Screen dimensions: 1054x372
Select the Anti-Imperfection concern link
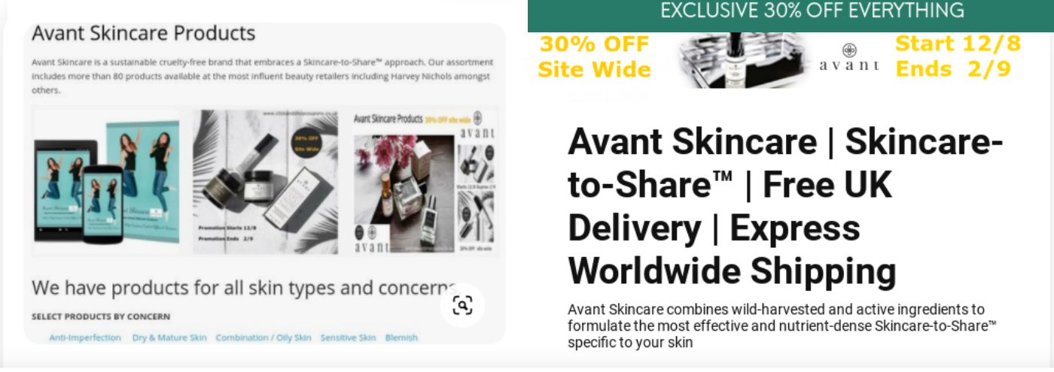[85, 337]
